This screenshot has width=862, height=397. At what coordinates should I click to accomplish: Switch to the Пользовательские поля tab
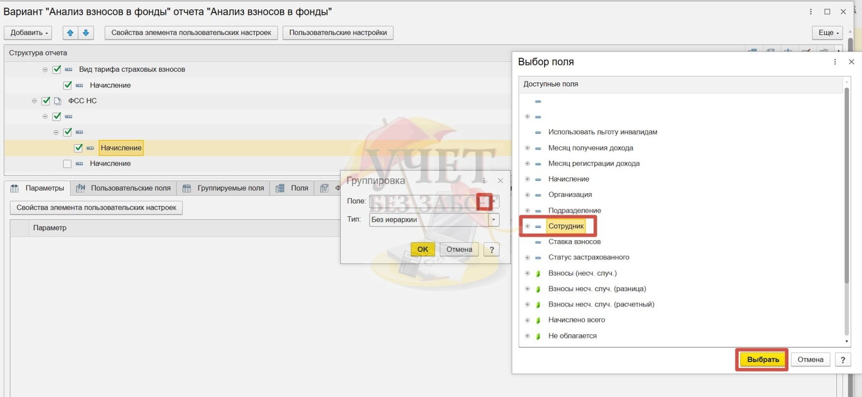pos(123,188)
